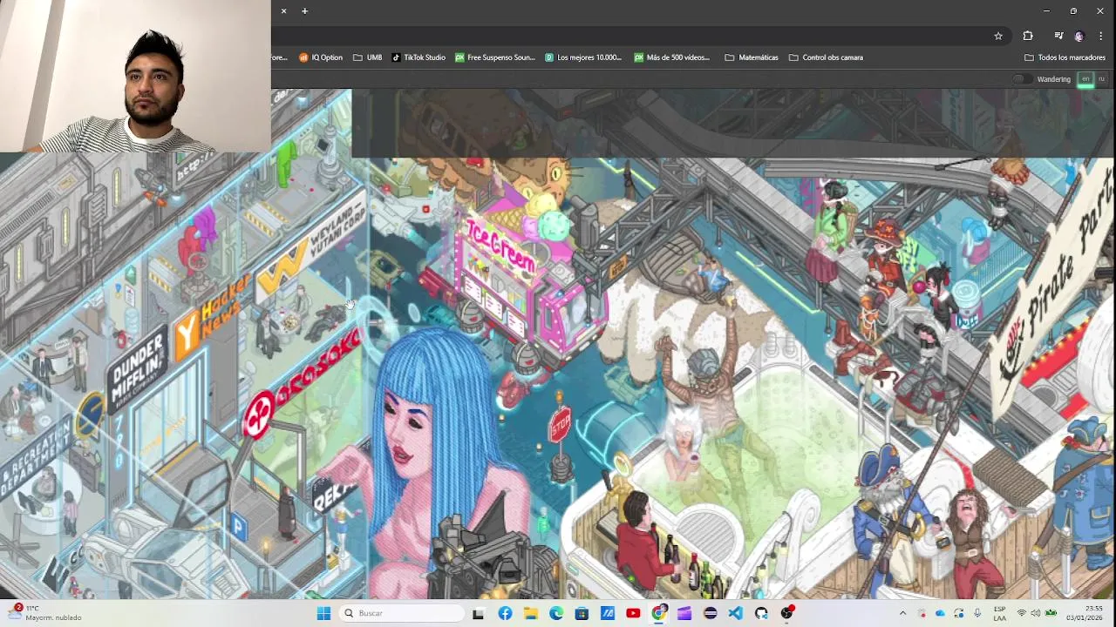Close the current browser tab
Screen dimensions: 1116x627
point(283,11)
